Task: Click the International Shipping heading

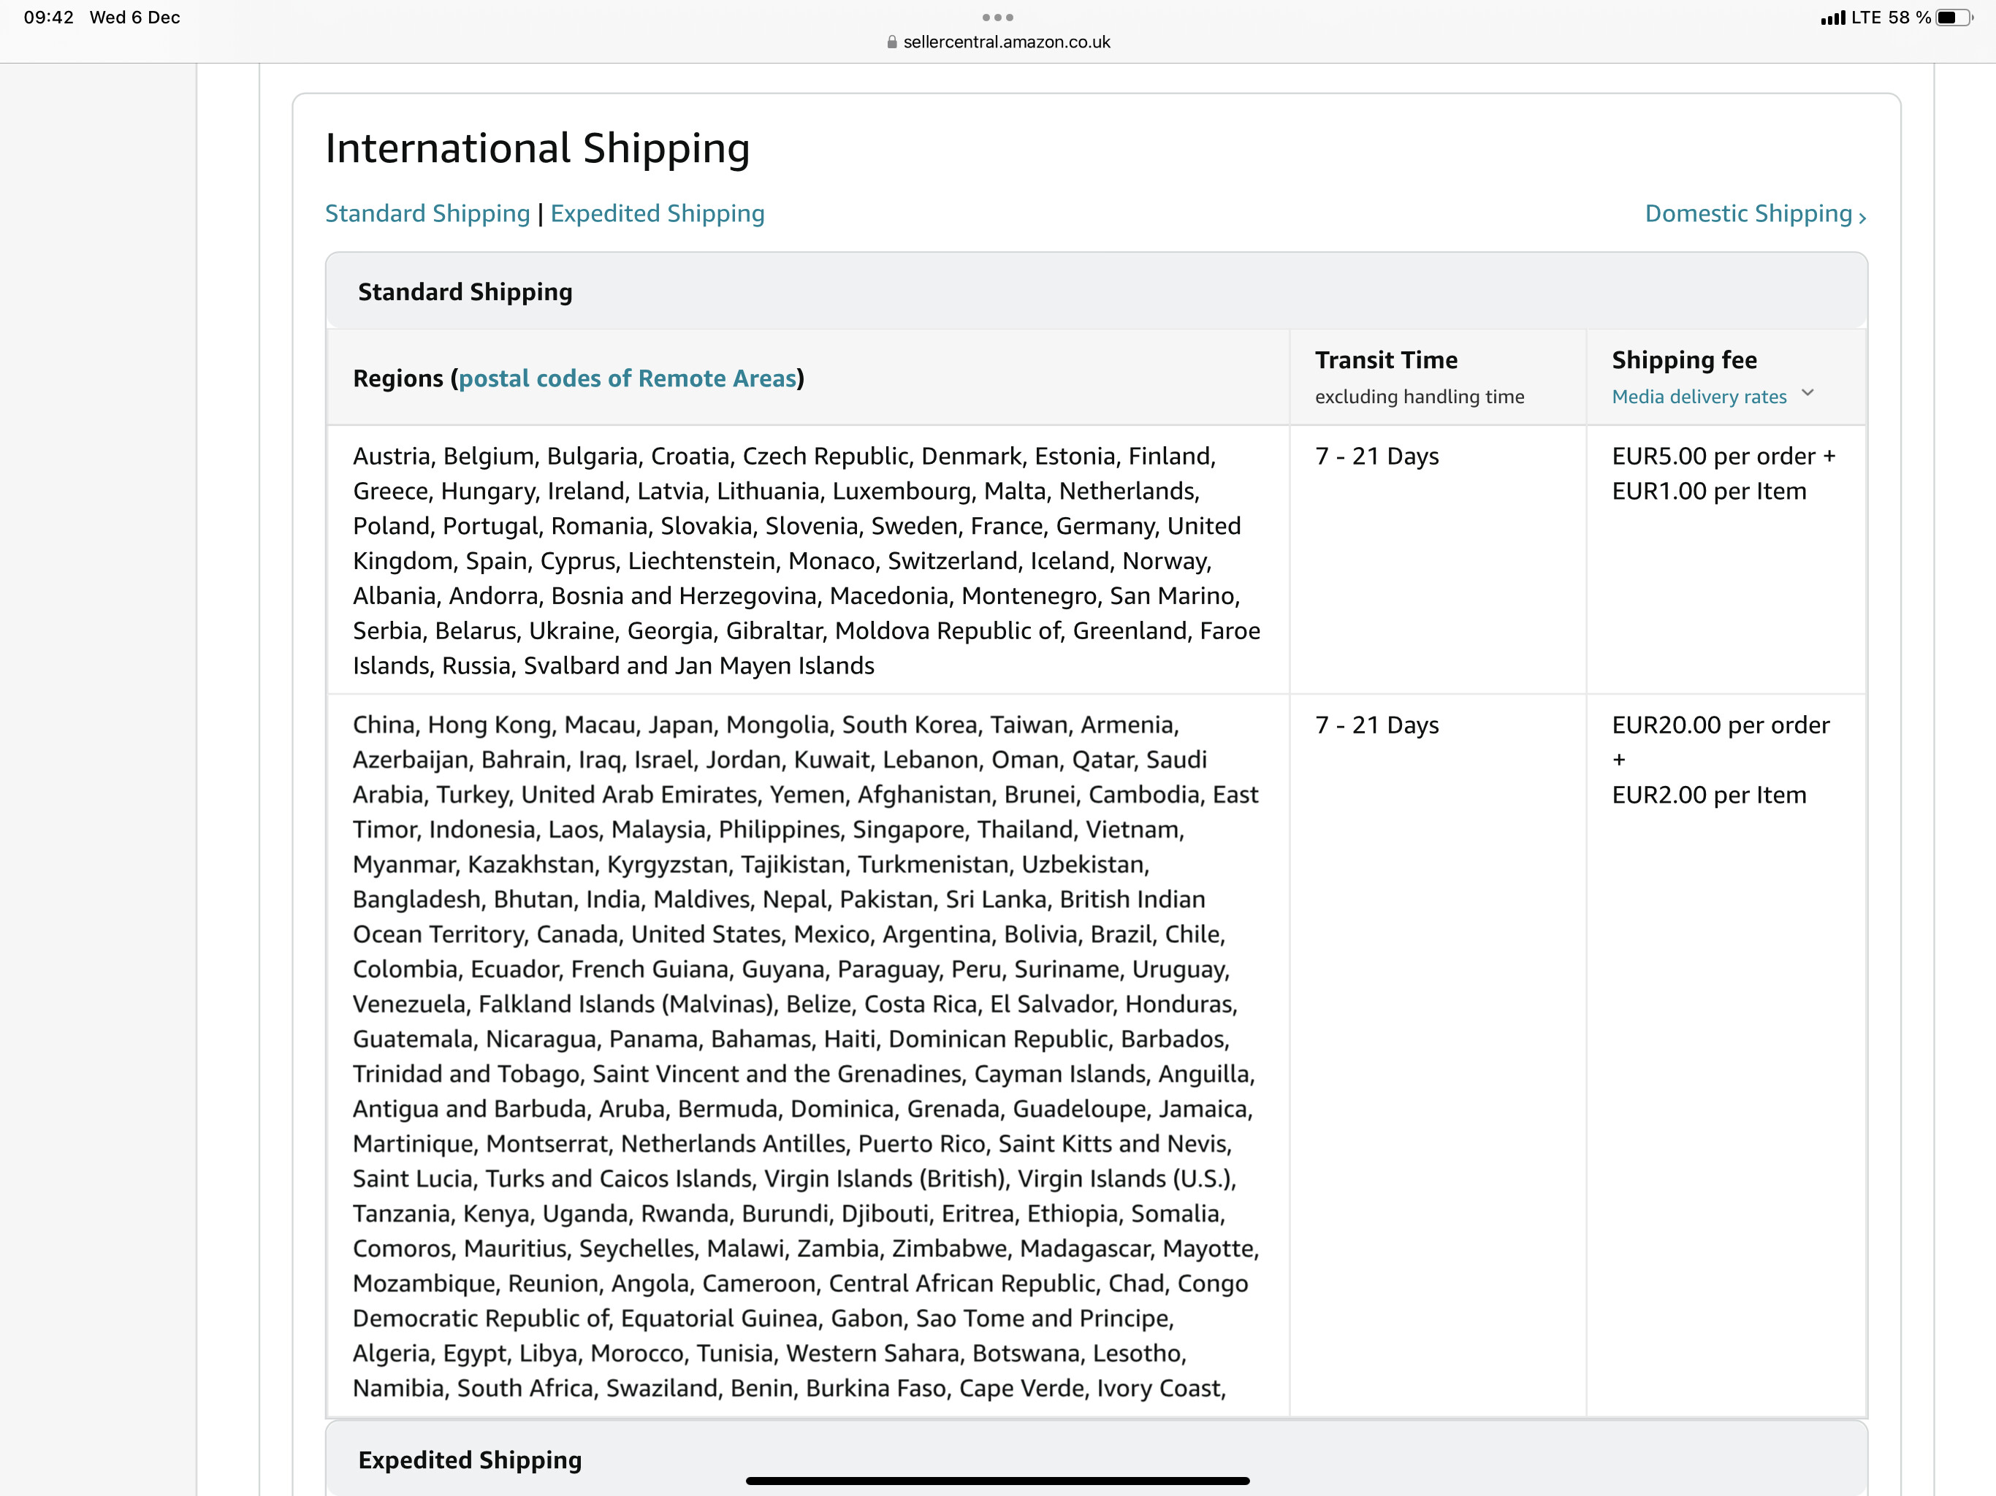Action: pyautogui.click(x=537, y=149)
